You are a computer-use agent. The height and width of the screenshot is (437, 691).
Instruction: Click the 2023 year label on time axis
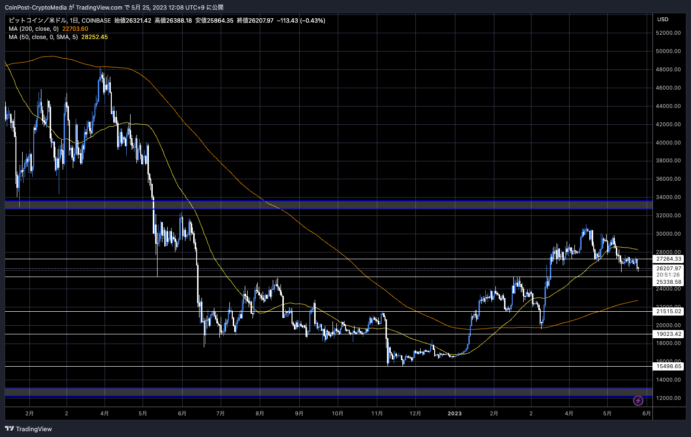[454, 413]
